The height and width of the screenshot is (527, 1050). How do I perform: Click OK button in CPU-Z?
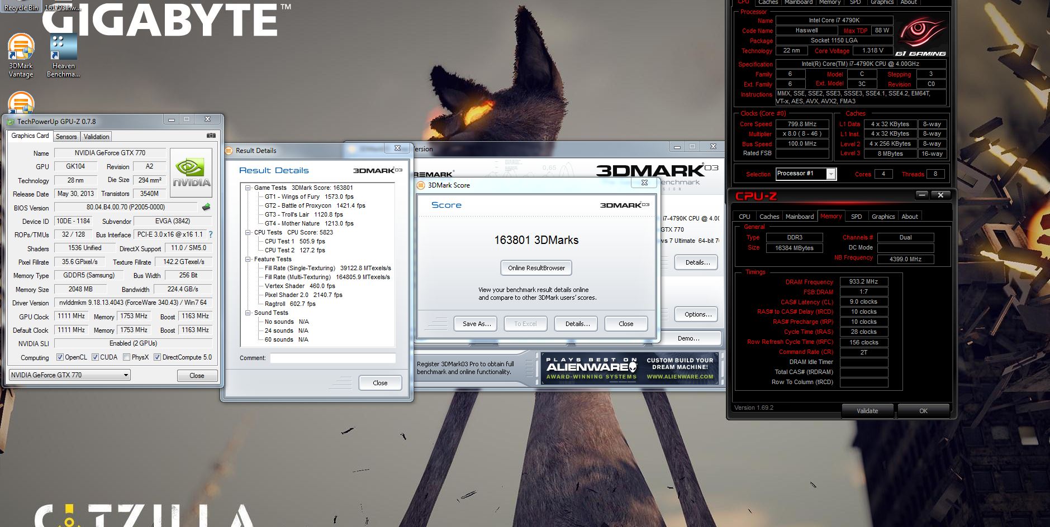923,411
